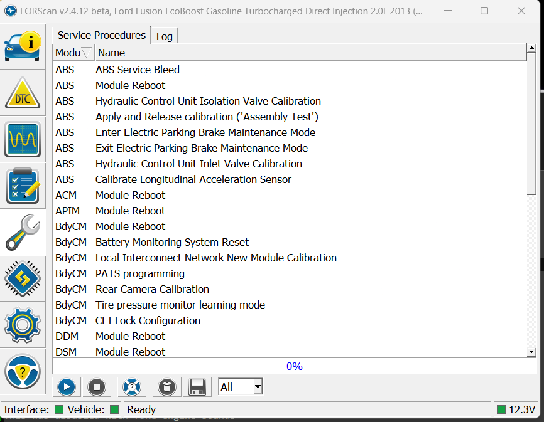
Task: Select BdyCM Module Reboot row
Action: pos(290,226)
